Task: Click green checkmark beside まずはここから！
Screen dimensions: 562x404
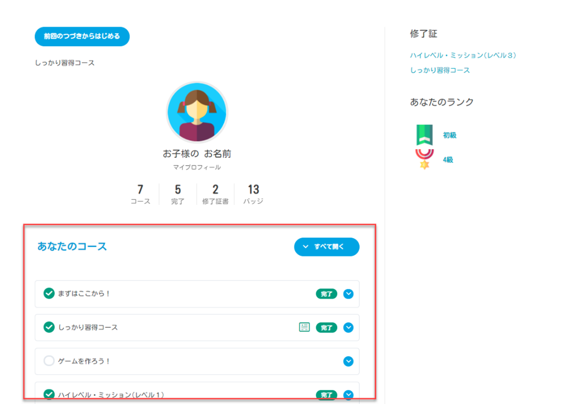Action: coord(49,294)
